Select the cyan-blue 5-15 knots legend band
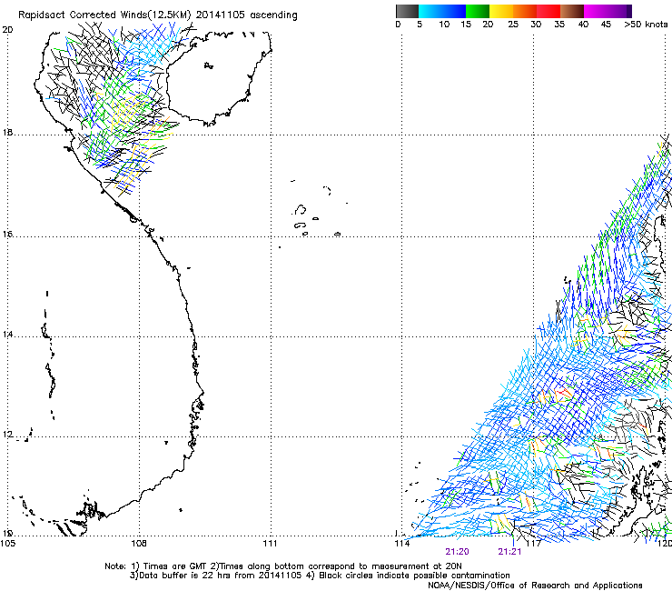The height and width of the screenshot is (591, 672). pos(442,11)
